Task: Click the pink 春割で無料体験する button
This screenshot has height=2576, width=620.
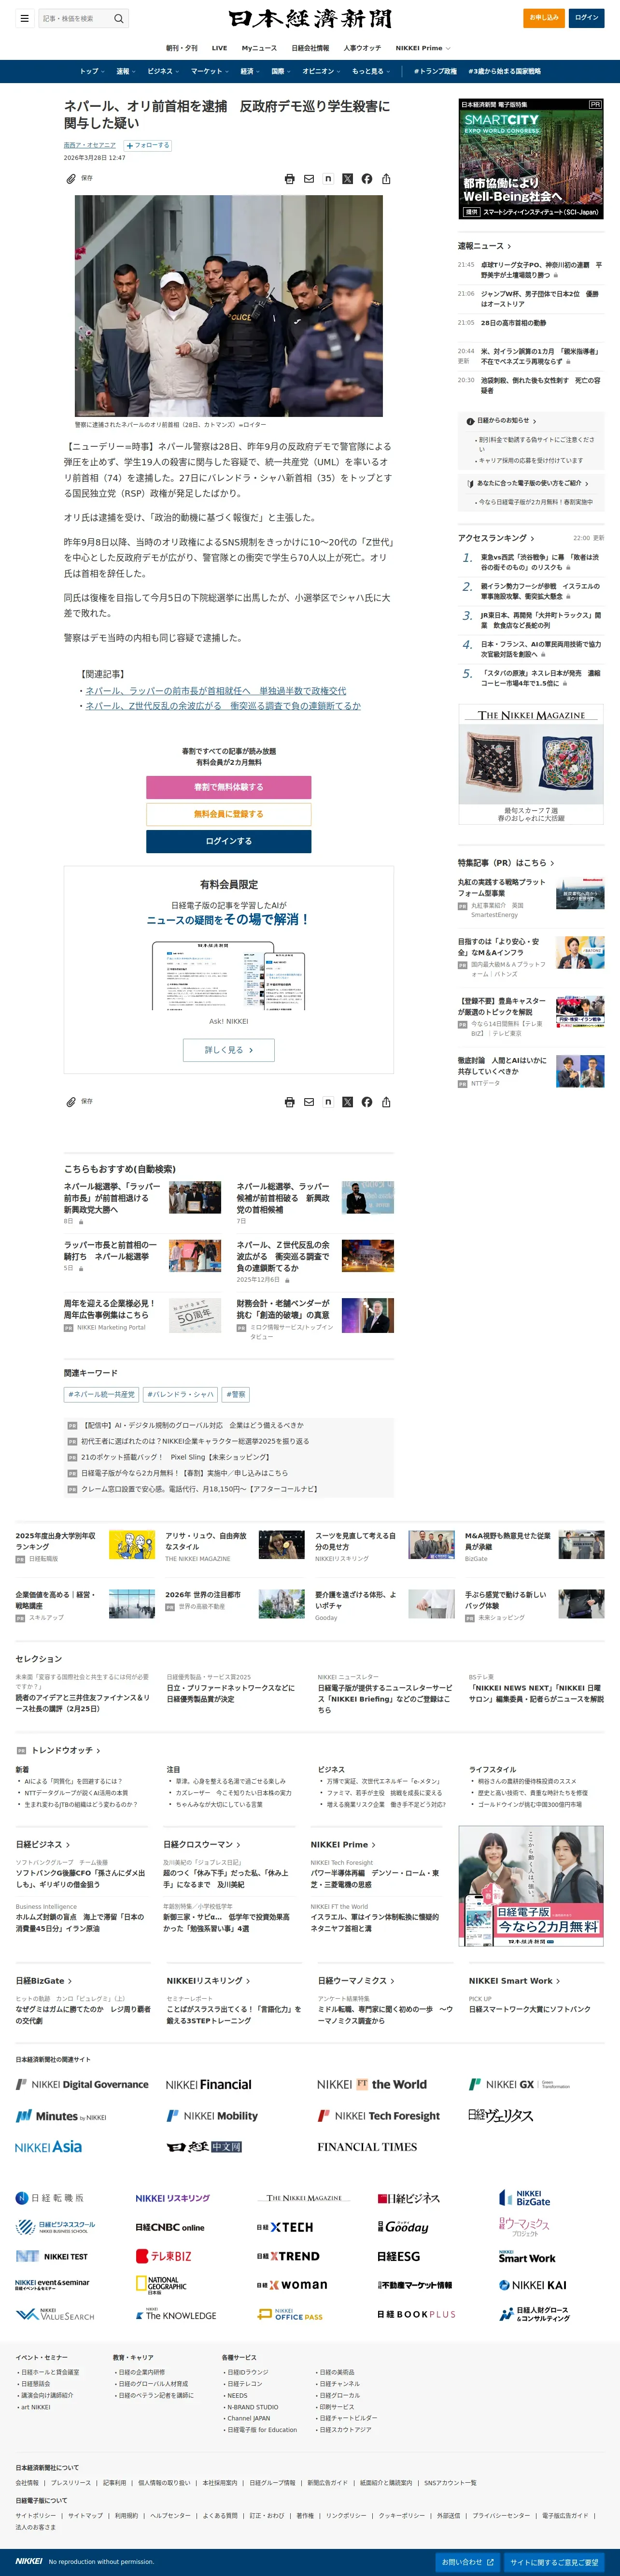Action: point(229,787)
